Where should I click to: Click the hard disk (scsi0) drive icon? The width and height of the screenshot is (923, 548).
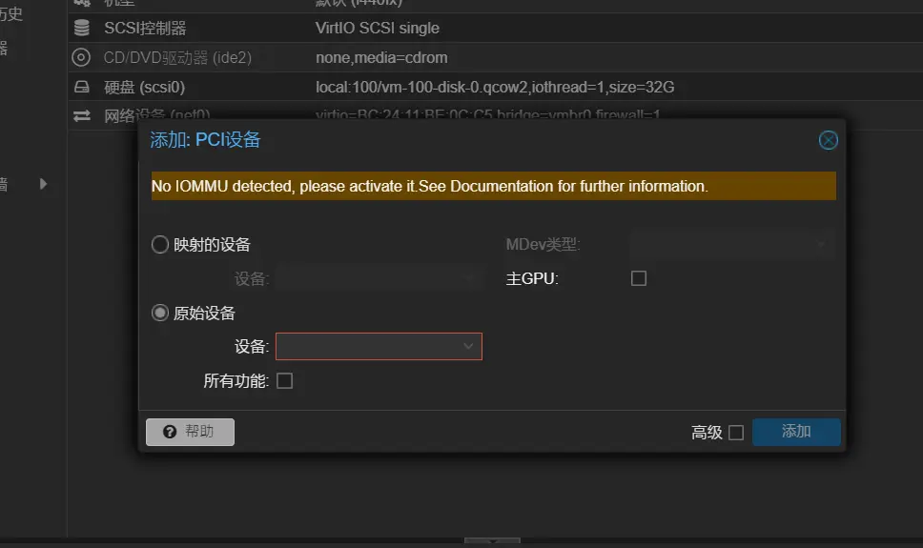[82, 88]
